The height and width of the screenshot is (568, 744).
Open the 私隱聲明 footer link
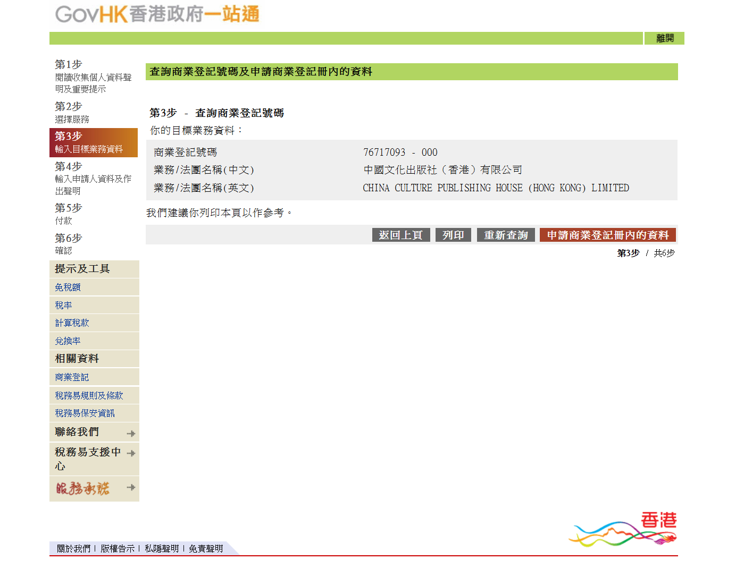(x=162, y=548)
